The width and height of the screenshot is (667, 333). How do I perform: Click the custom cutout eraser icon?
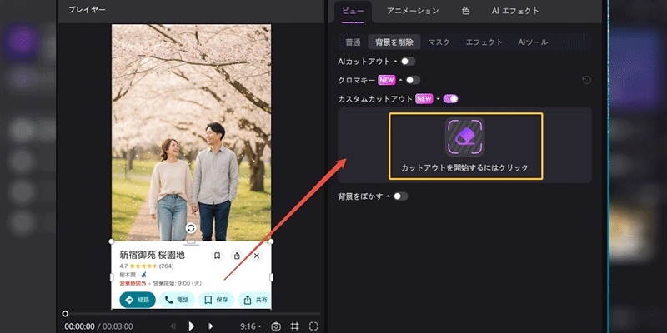(x=465, y=137)
